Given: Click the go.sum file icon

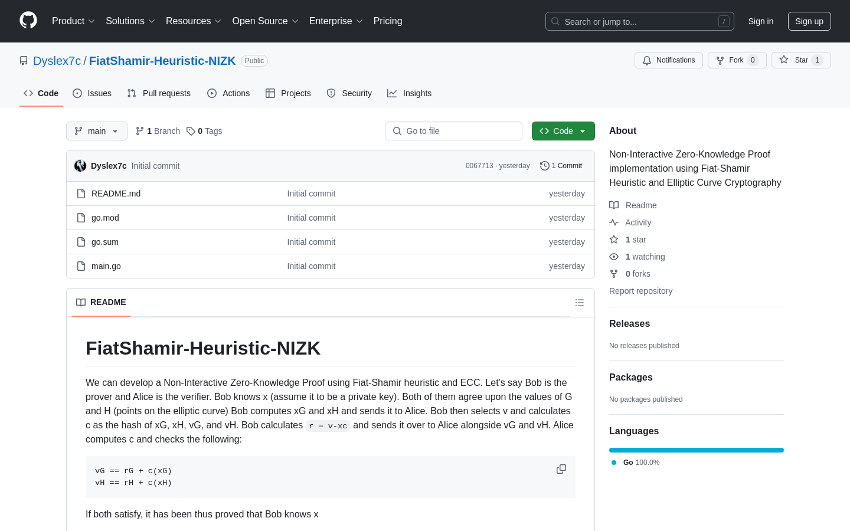Looking at the screenshot, I should click(x=81, y=242).
